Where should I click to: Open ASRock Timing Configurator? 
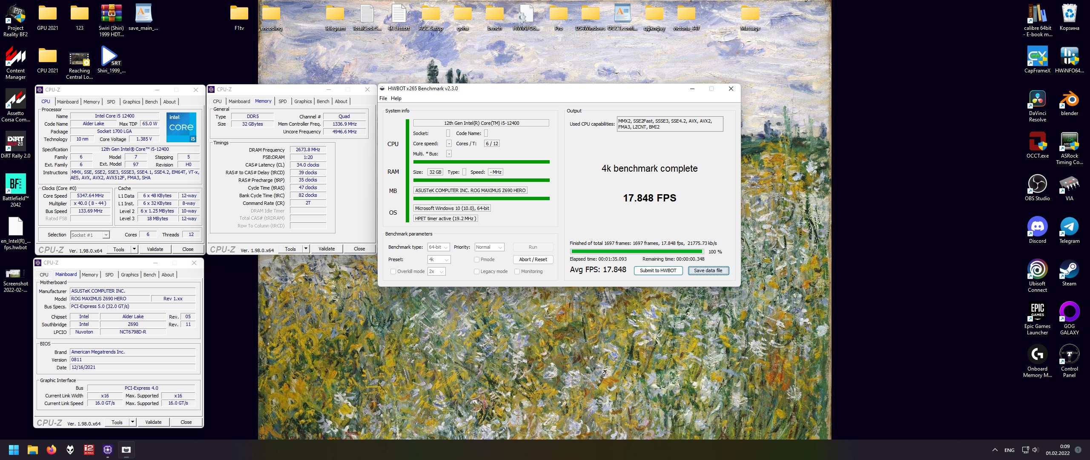coord(1070,148)
